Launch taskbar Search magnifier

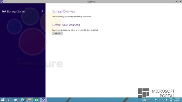click(x=9, y=100)
